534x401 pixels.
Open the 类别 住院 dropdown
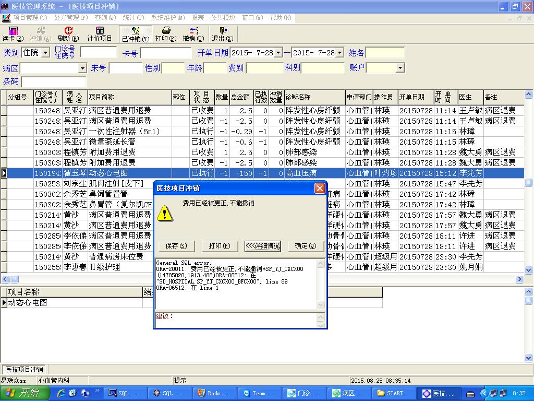coord(46,53)
